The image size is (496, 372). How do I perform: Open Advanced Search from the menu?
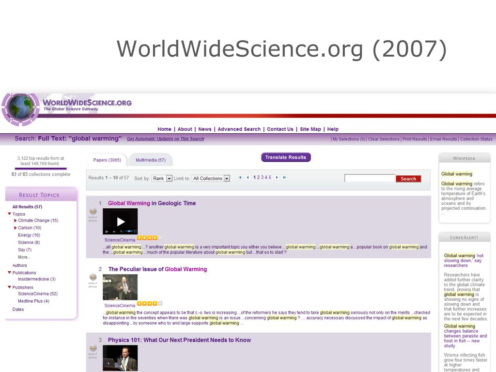pyautogui.click(x=239, y=129)
